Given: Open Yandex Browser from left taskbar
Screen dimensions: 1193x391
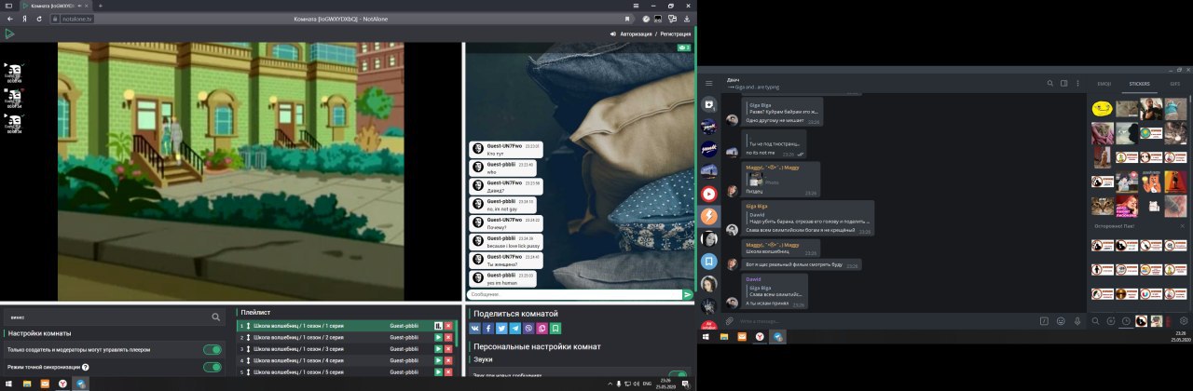Looking at the screenshot, I should coord(62,383).
